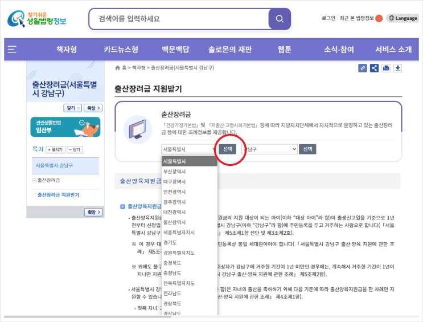The image size is (423, 322).
Task: Click the 선택 button beside the province dropdown
Action: 227,149
